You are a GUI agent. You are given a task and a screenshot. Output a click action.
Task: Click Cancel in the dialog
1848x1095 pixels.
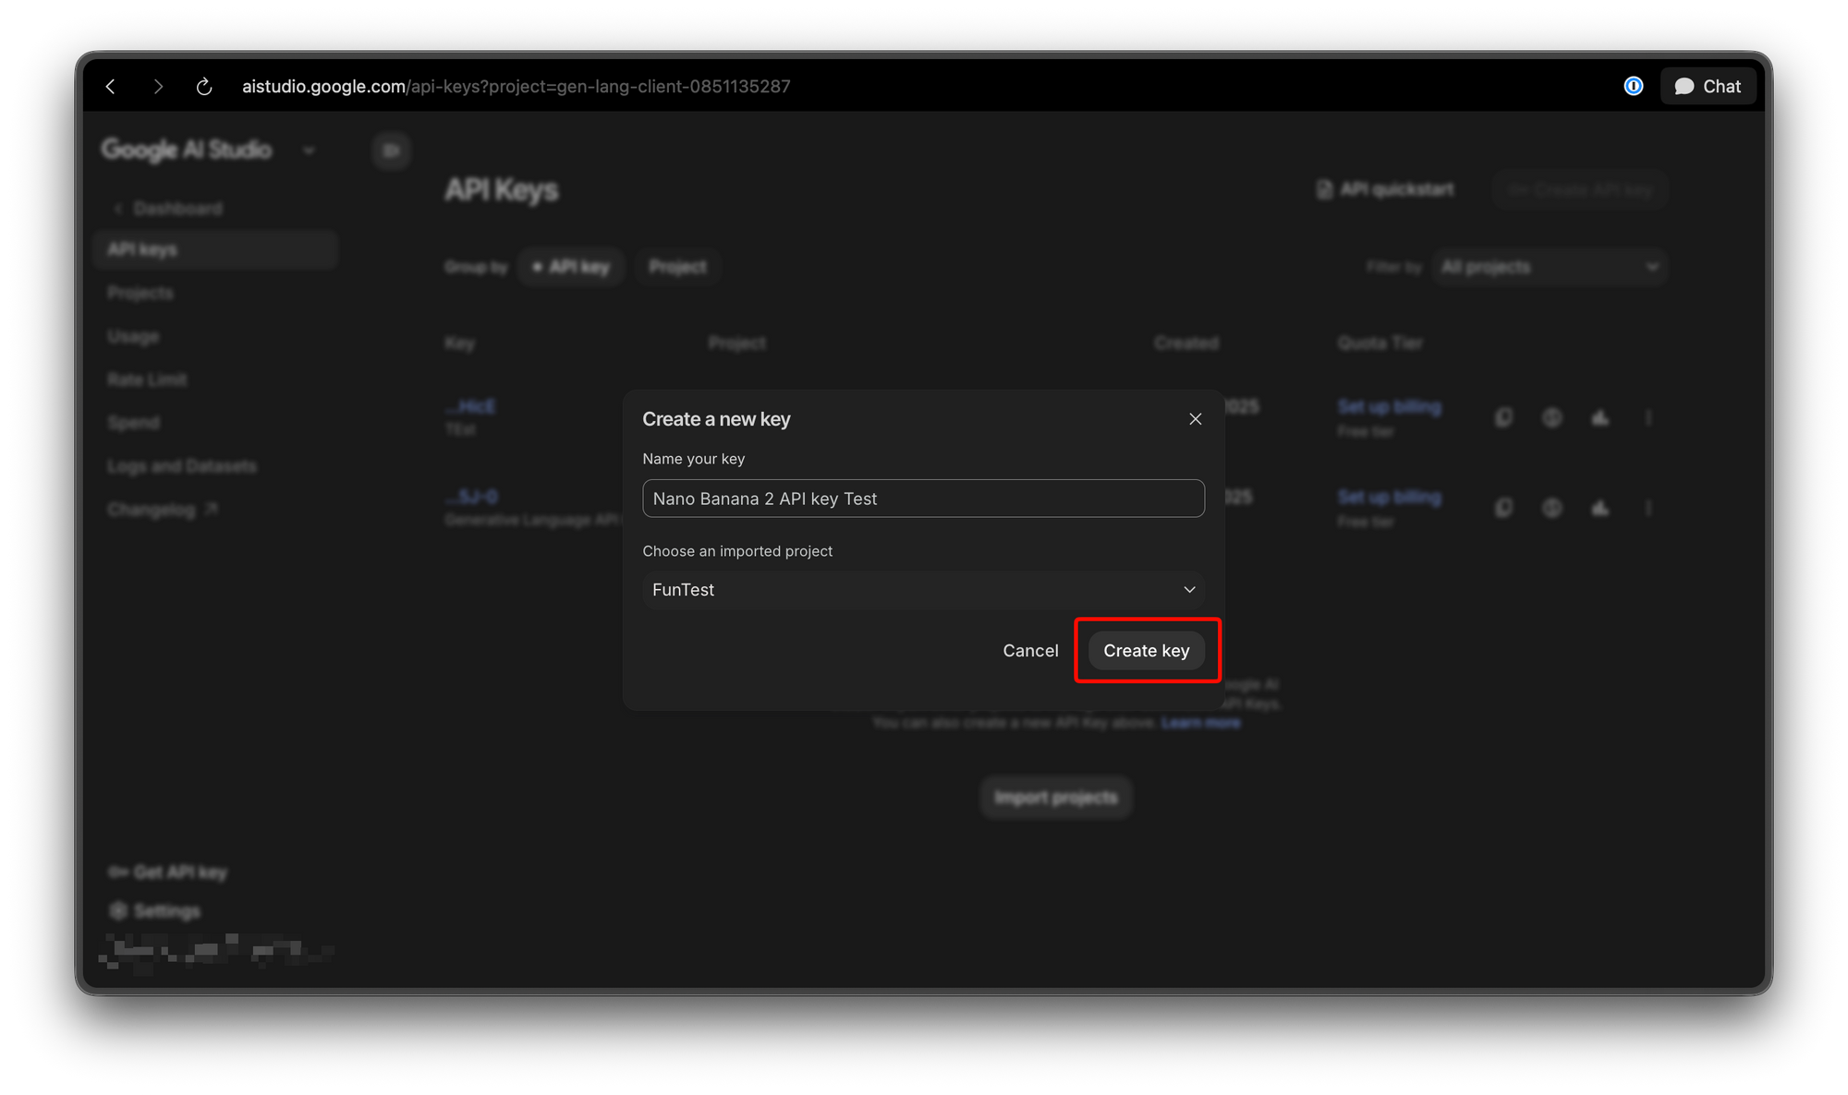(x=1030, y=650)
